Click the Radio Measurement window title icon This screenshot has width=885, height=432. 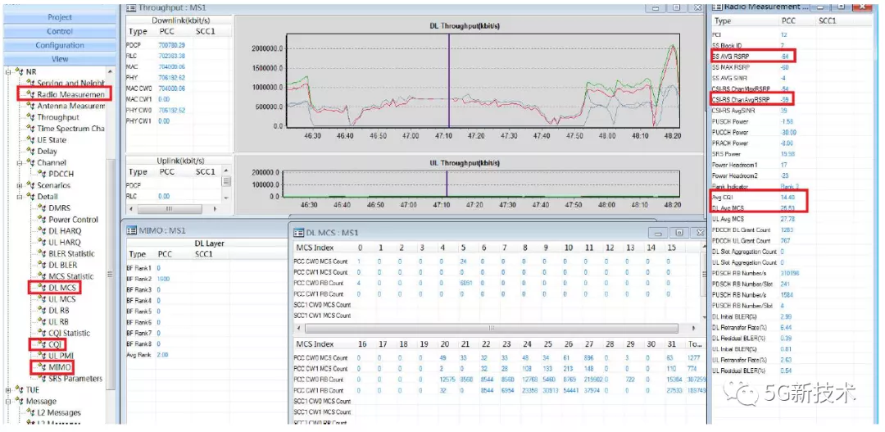[718, 7]
